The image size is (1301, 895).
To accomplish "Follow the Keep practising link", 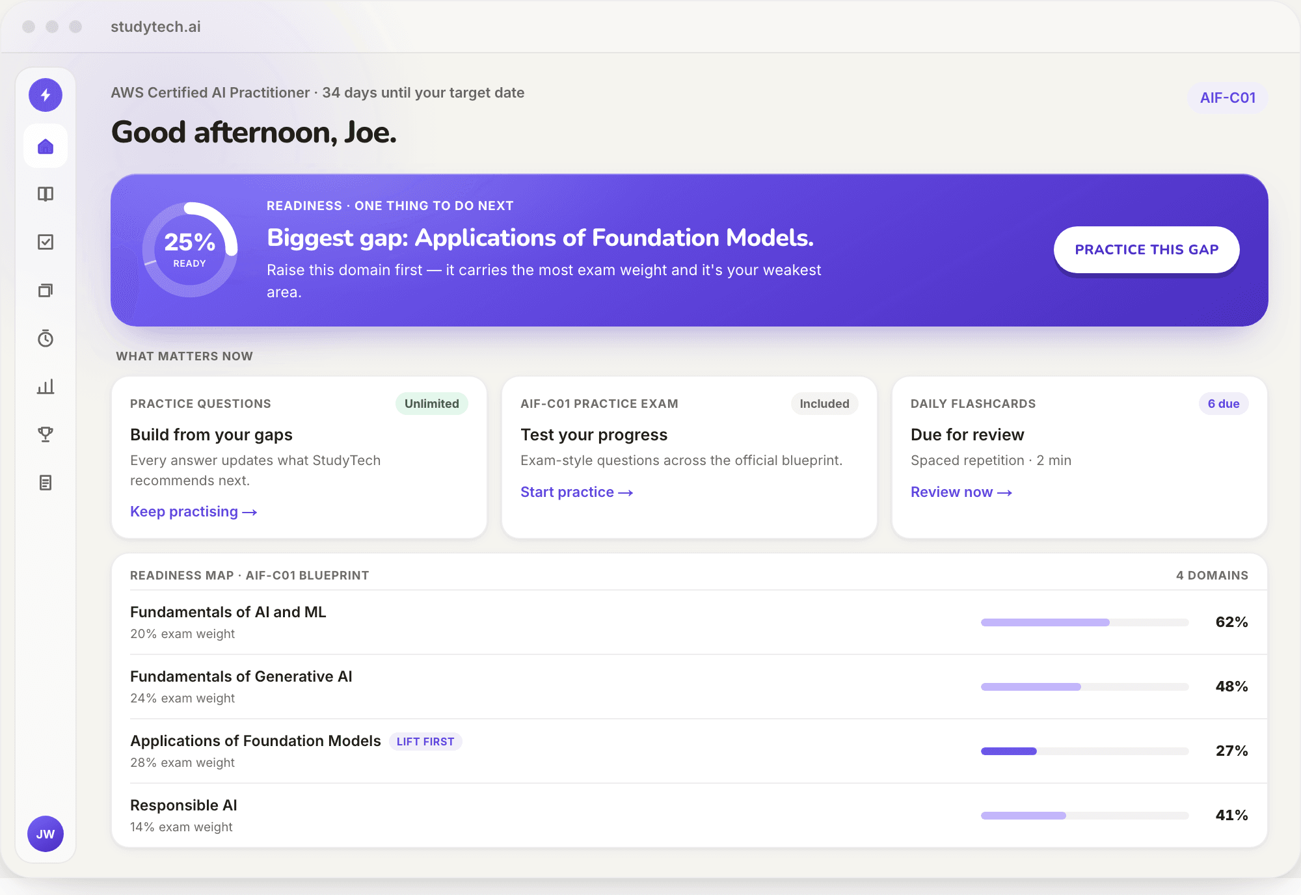I will pyautogui.click(x=194, y=512).
